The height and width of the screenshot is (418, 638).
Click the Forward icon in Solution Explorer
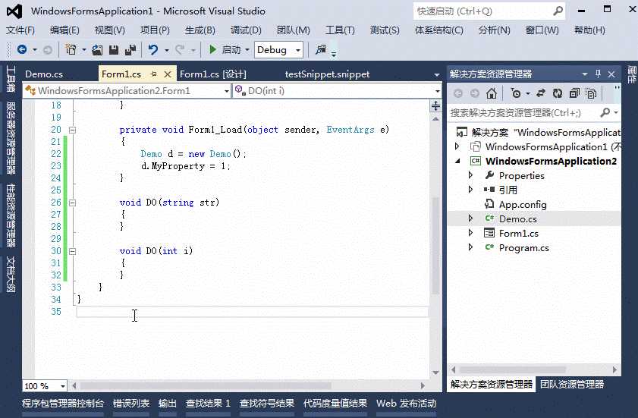pyautogui.click(x=475, y=93)
